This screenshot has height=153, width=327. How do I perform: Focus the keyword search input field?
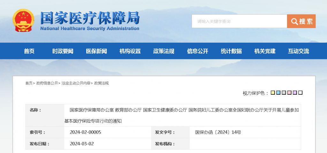240,21
